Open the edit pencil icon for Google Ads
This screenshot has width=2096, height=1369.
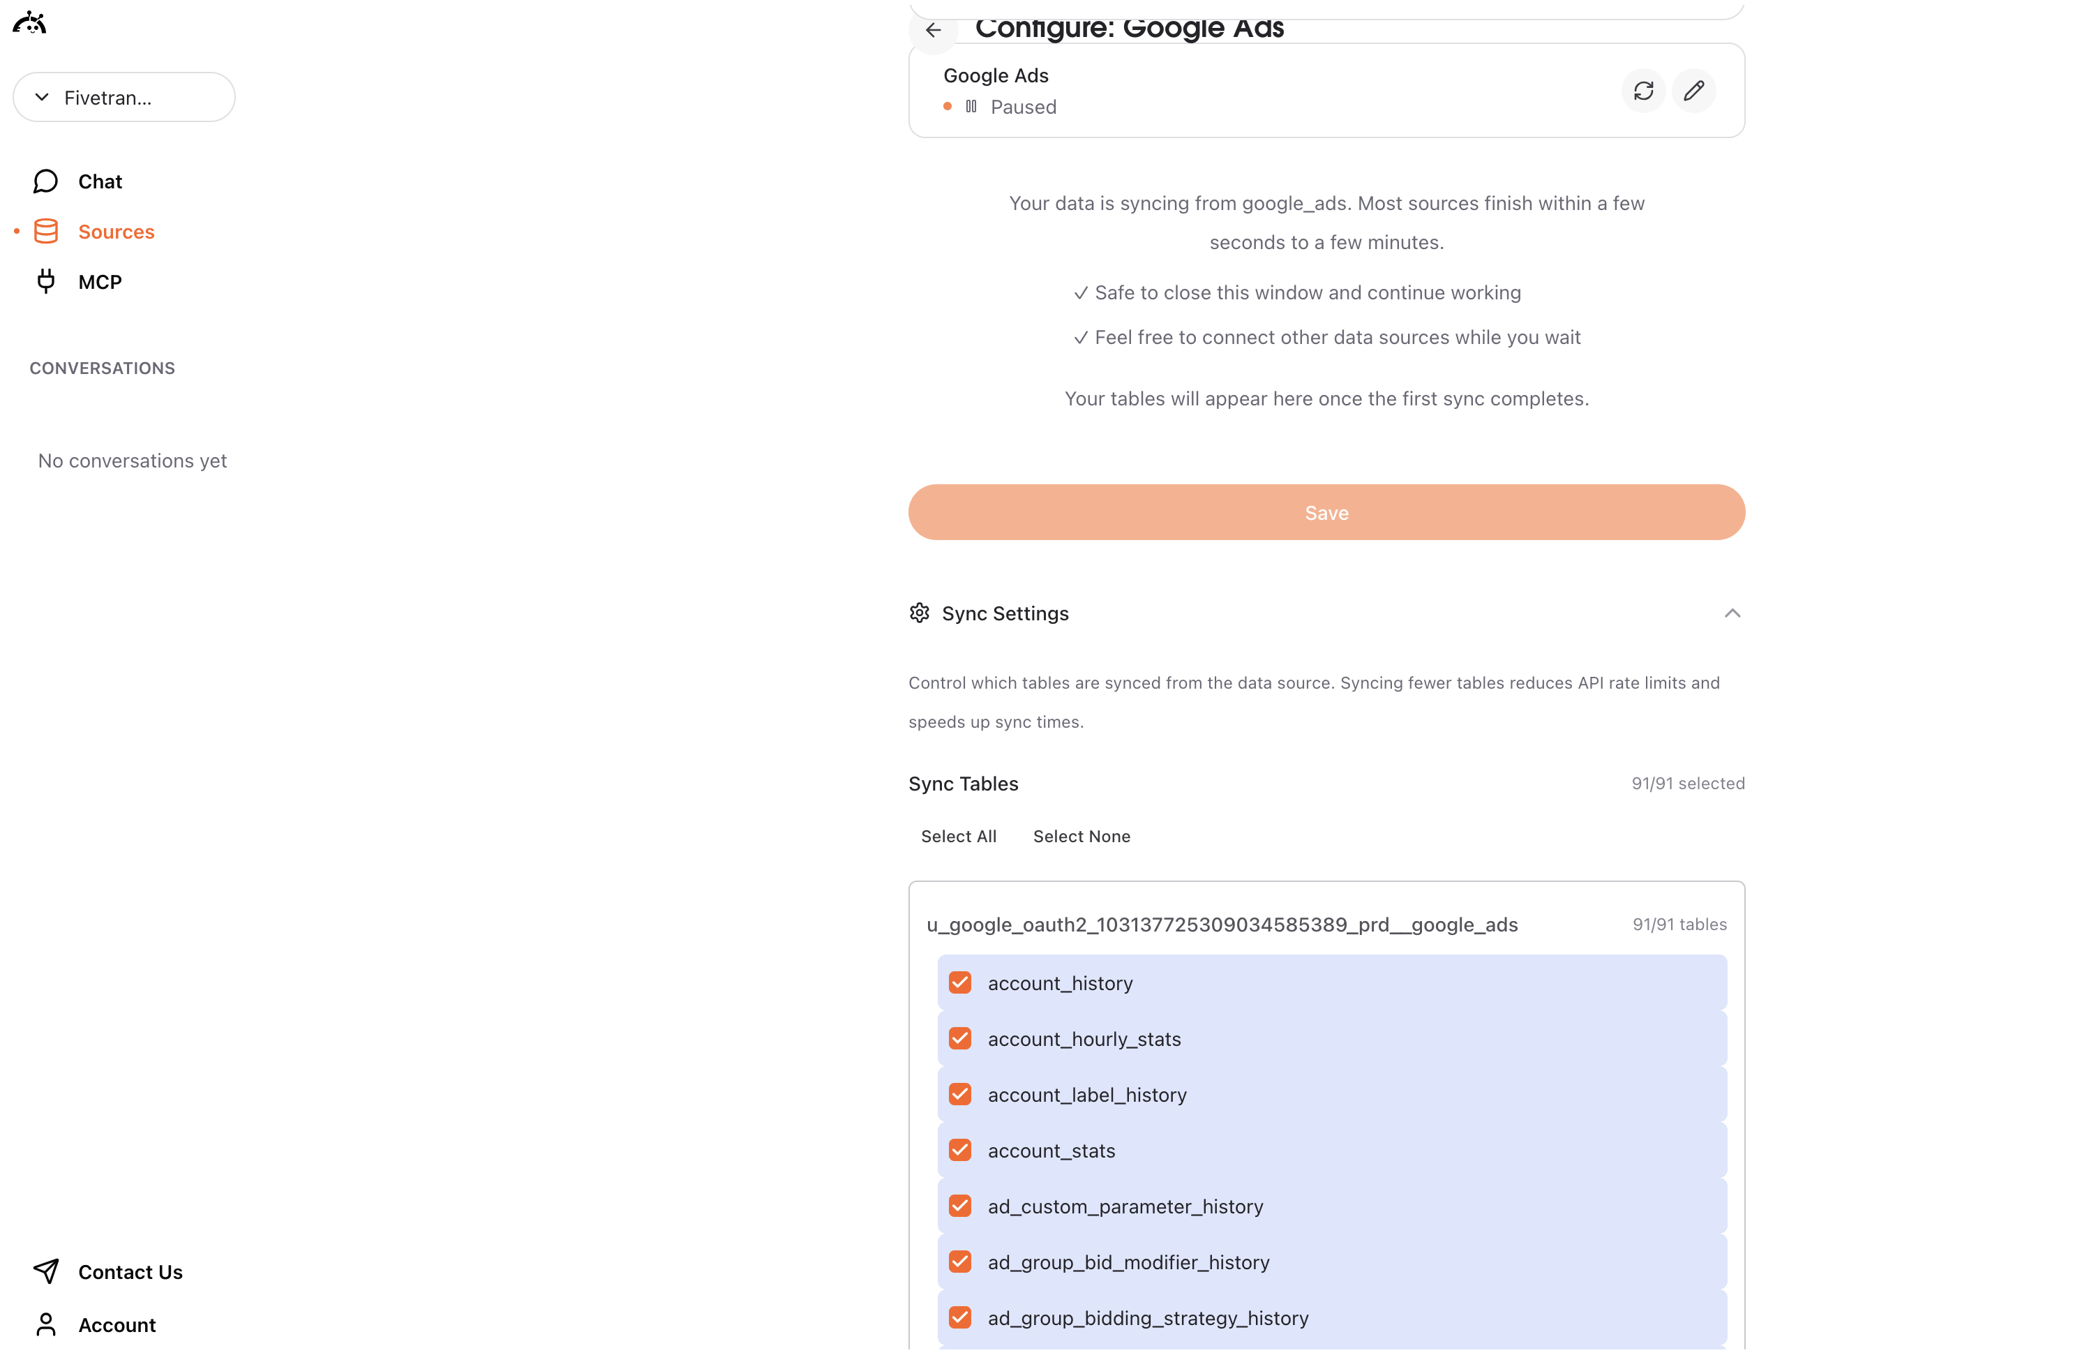click(1694, 91)
